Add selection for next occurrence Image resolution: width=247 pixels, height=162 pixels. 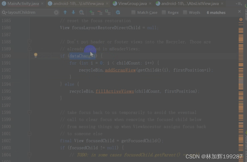(92, 12)
